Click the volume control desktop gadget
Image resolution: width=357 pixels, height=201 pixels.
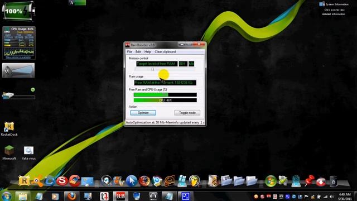click(x=18, y=70)
